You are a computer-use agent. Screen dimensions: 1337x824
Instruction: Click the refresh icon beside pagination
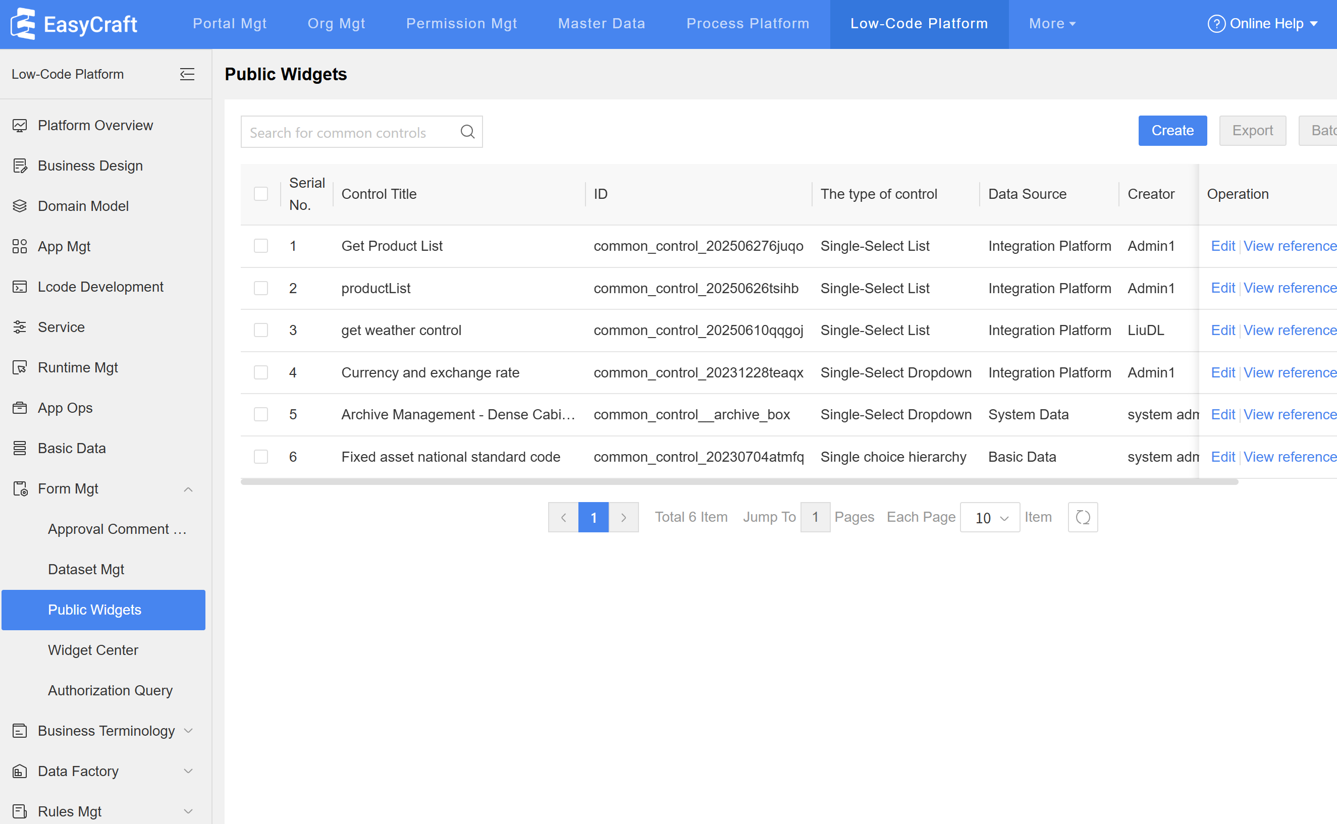(1083, 517)
